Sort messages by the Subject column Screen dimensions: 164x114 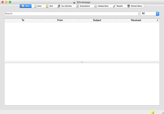(97, 20)
